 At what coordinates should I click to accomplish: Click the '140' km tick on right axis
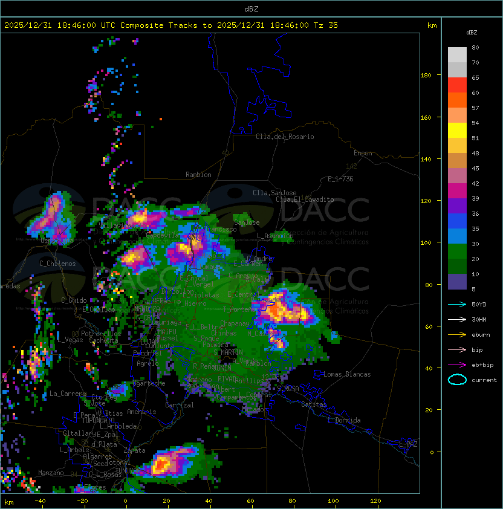pos(426,160)
